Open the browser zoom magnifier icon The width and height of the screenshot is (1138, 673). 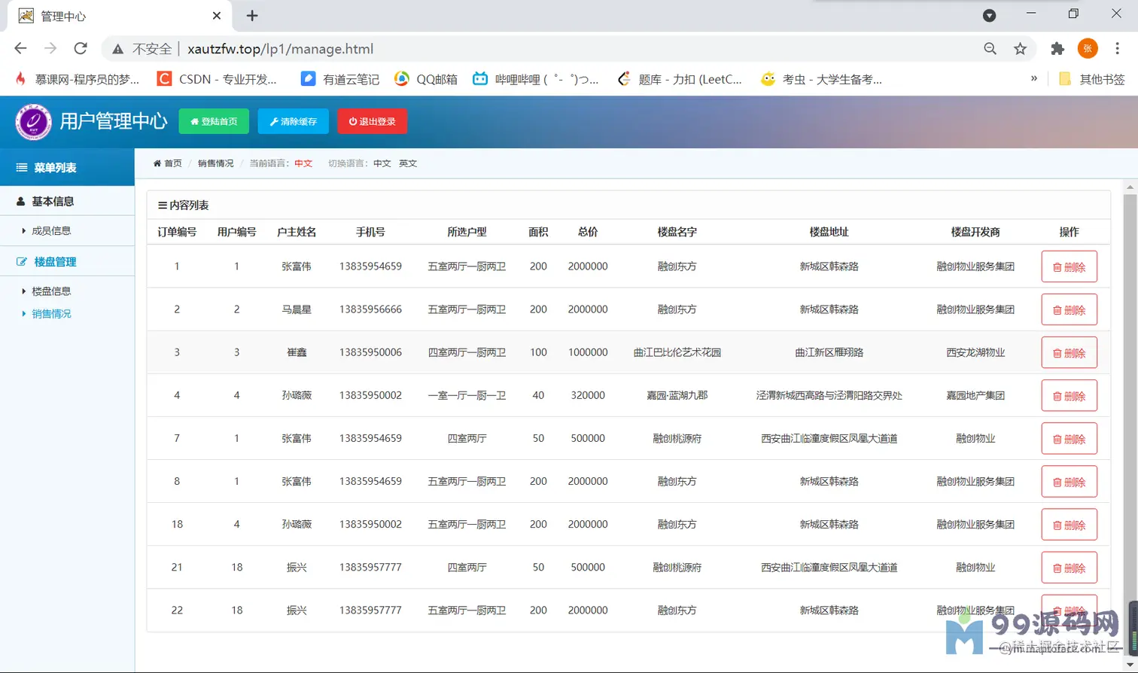[x=990, y=49]
